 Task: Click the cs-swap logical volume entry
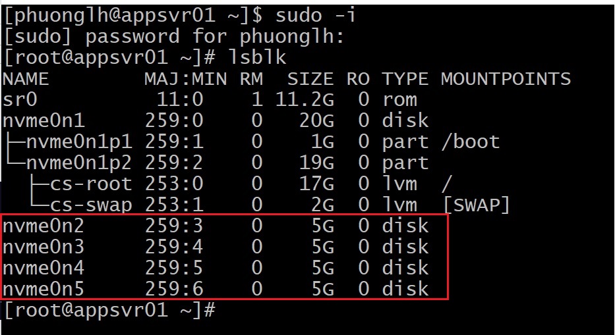[x=91, y=205]
